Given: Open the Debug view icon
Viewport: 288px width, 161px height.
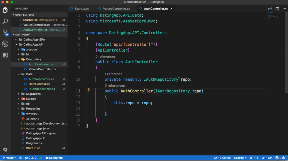Looking at the screenshot, I should [x=5, y=44].
